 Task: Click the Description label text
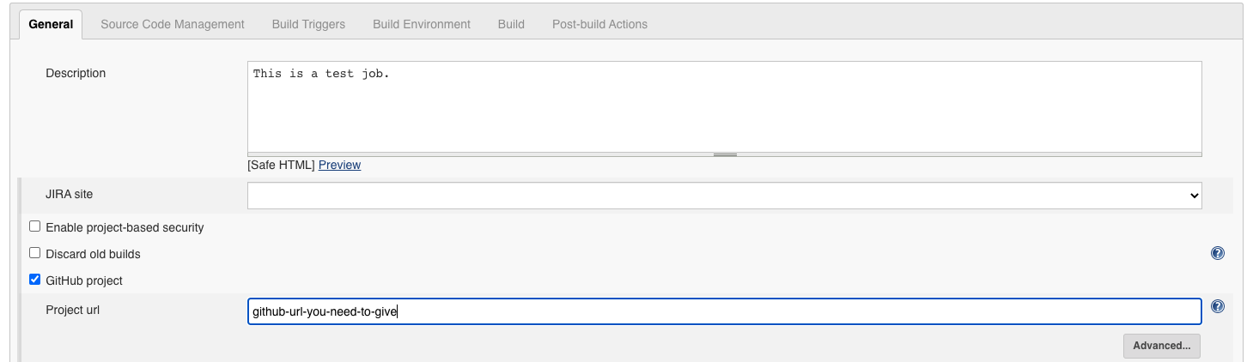(76, 74)
